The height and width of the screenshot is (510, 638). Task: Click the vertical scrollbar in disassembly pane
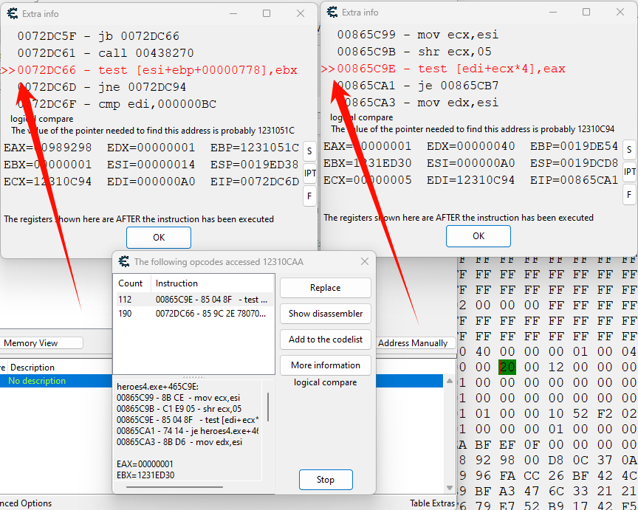click(268, 407)
